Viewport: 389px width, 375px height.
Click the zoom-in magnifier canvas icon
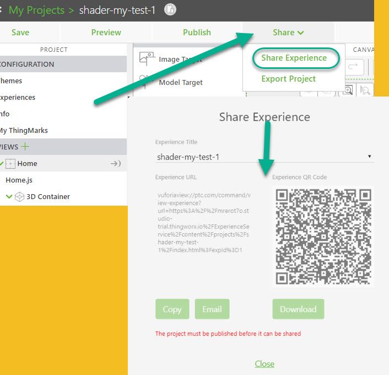point(348,90)
